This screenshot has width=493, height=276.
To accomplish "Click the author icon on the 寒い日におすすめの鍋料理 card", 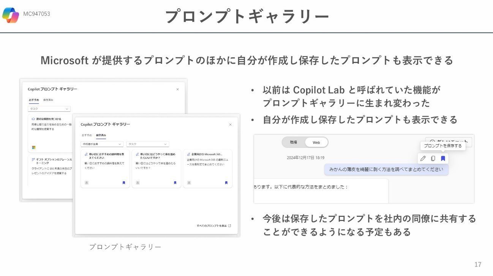I will pyautogui.click(x=87, y=182).
